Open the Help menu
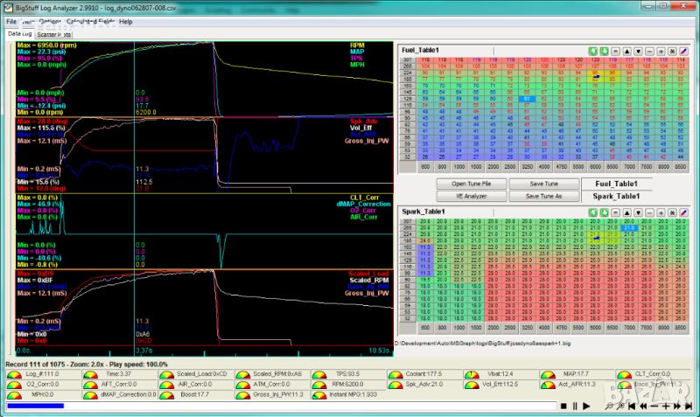Viewport: 700px width, 417px height. pos(126,20)
